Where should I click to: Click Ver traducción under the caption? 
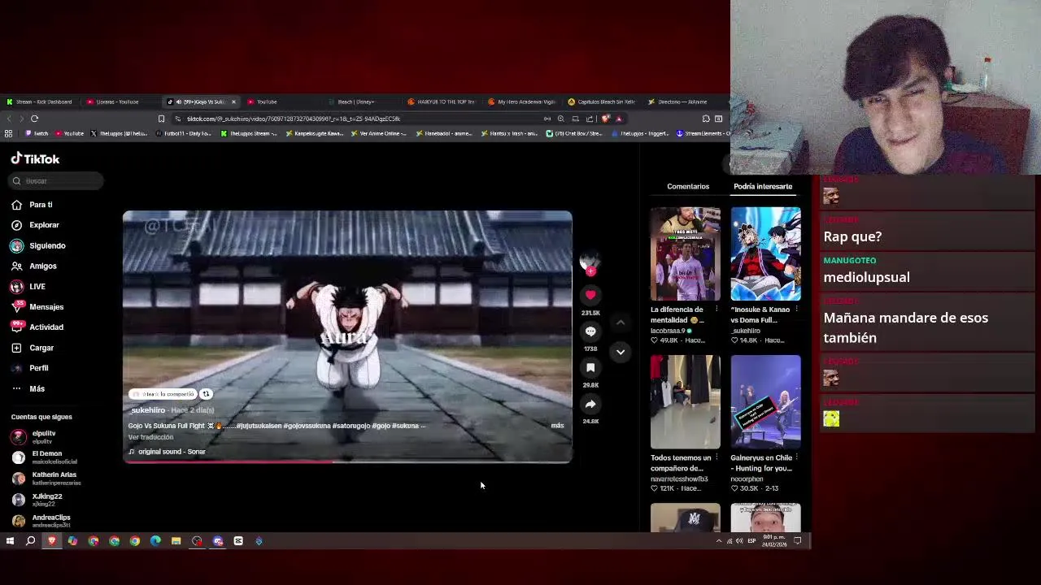(x=150, y=437)
